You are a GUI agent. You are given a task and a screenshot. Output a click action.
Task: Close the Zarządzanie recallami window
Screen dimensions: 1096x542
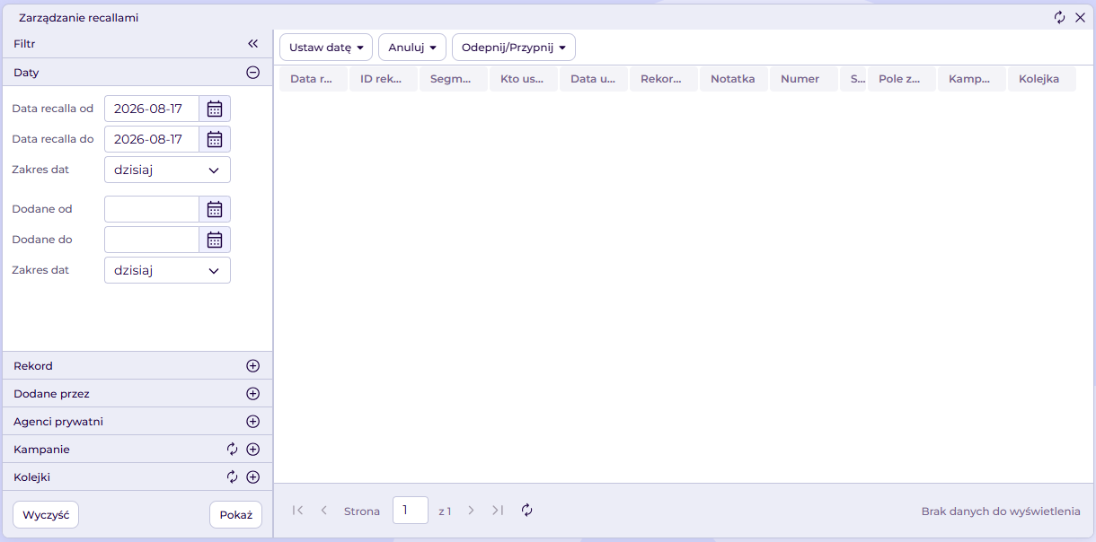1081,17
